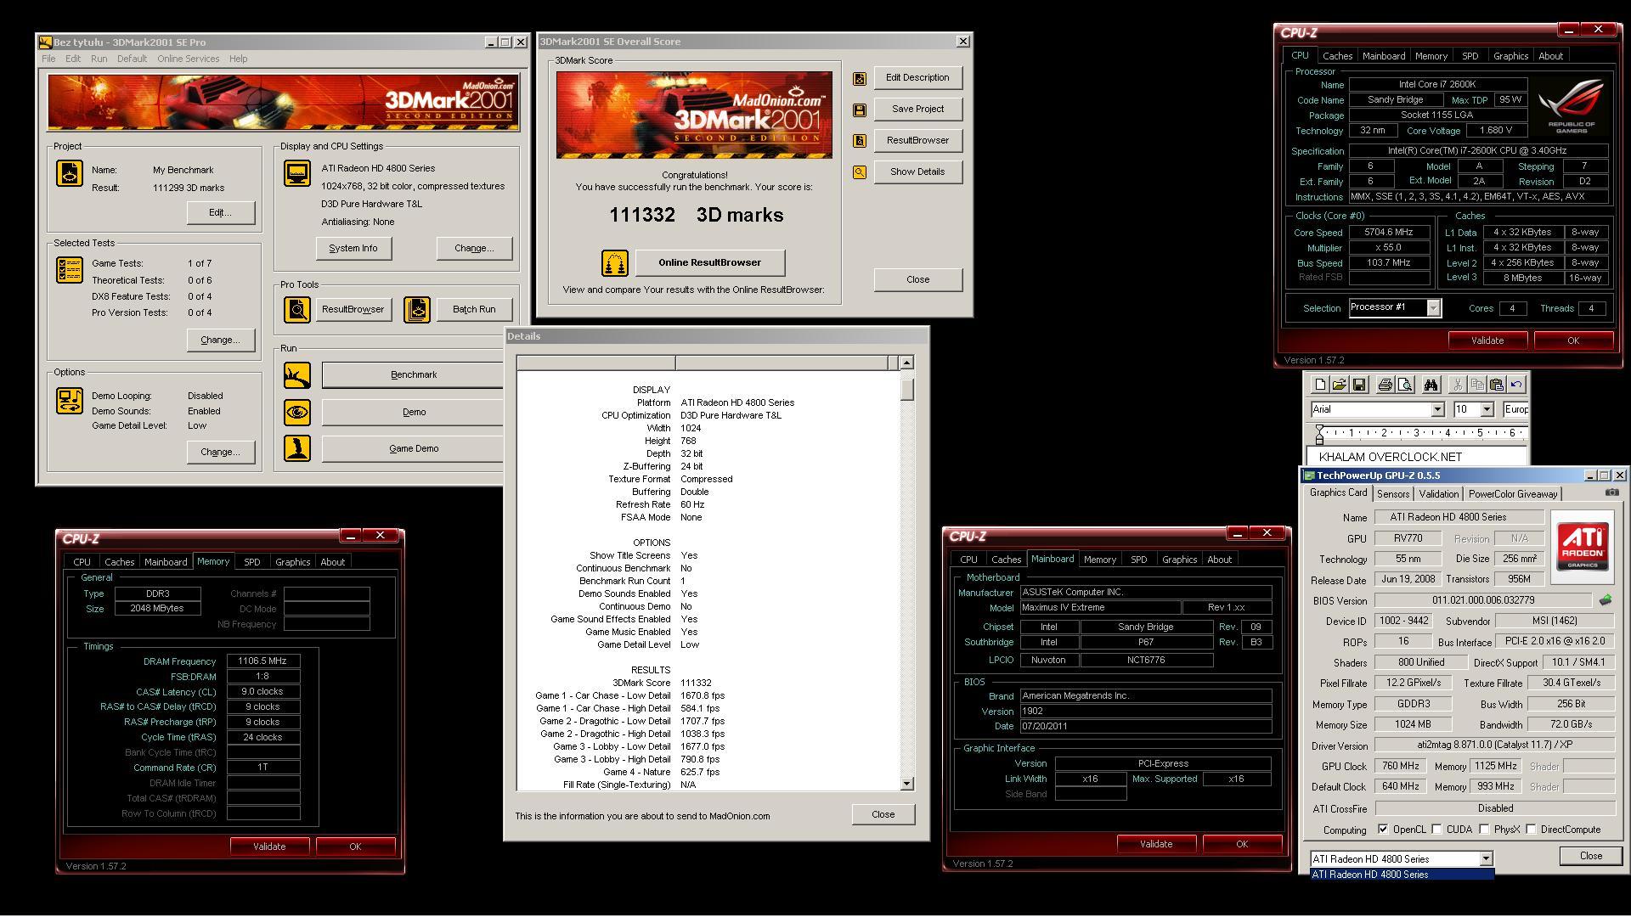Toggle the DirectCompute checkbox in GPU-Z
The height and width of the screenshot is (917, 1631).
pos(1531,830)
